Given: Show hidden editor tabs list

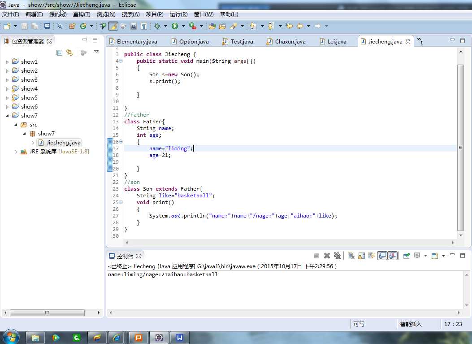Looking at the screenshot, I should click(x=420, y=41).
